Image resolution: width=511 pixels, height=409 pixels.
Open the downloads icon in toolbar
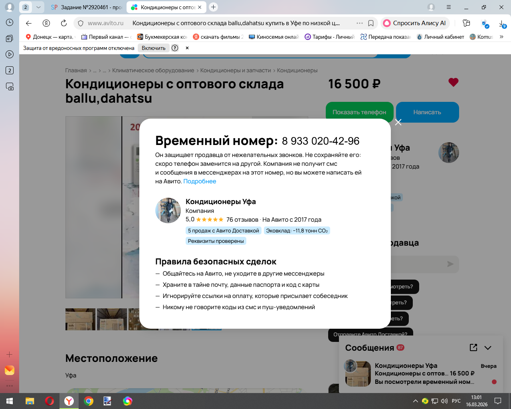pos(502,24)
